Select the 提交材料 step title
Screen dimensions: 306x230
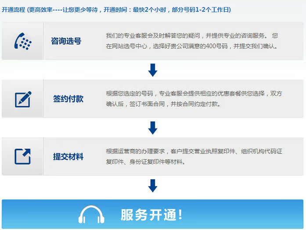click(68, 157)
